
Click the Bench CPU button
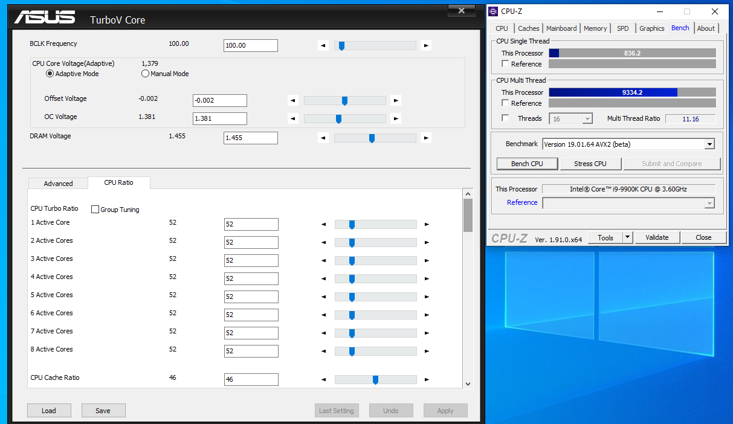click(x=527, y=164)
